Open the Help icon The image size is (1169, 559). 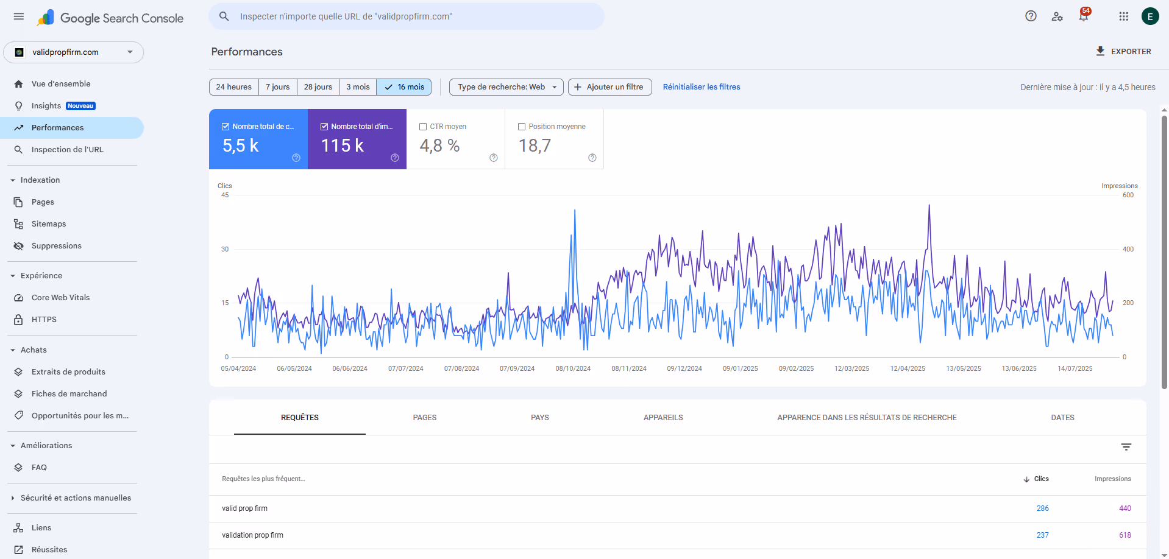(1031, 16)
